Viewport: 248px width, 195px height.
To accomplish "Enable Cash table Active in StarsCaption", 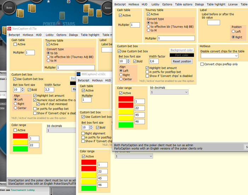I will (15, 44).
